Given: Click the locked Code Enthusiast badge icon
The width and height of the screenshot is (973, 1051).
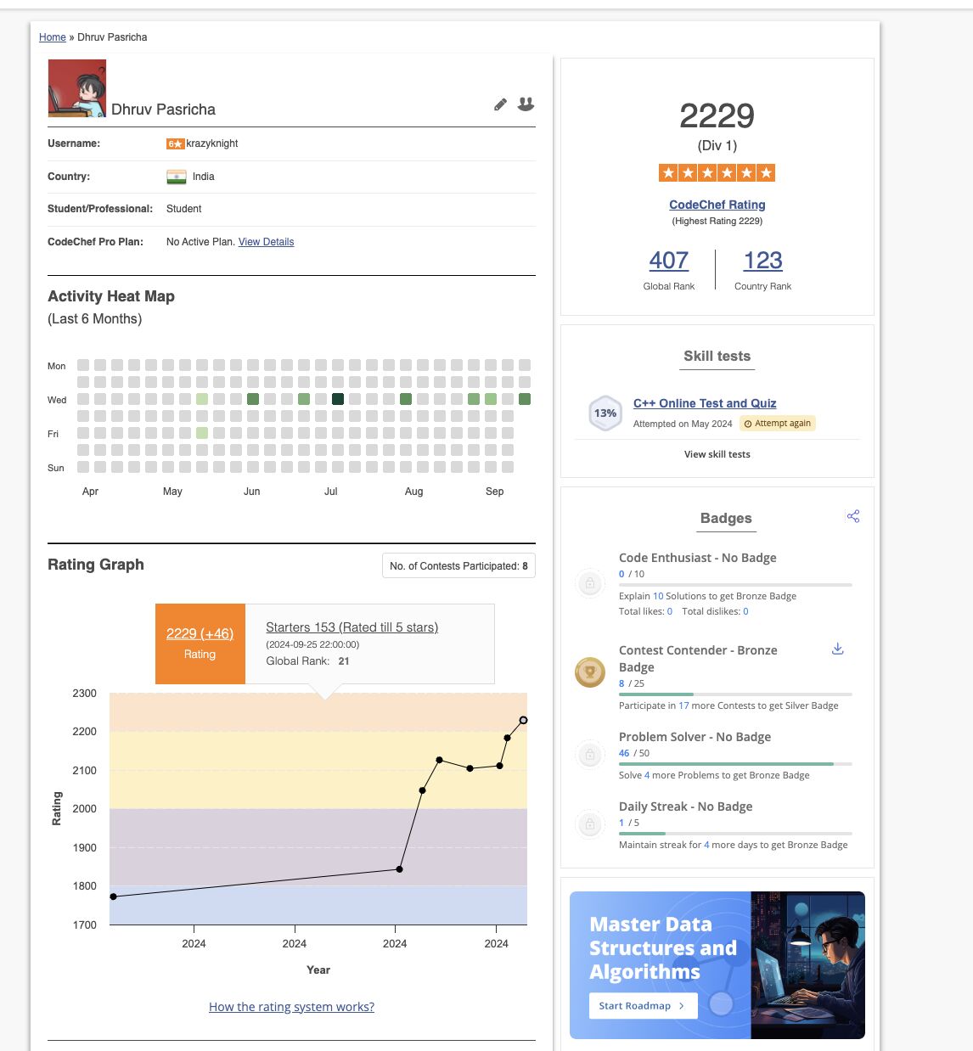Looking at the screenshot, I should 589,583.
